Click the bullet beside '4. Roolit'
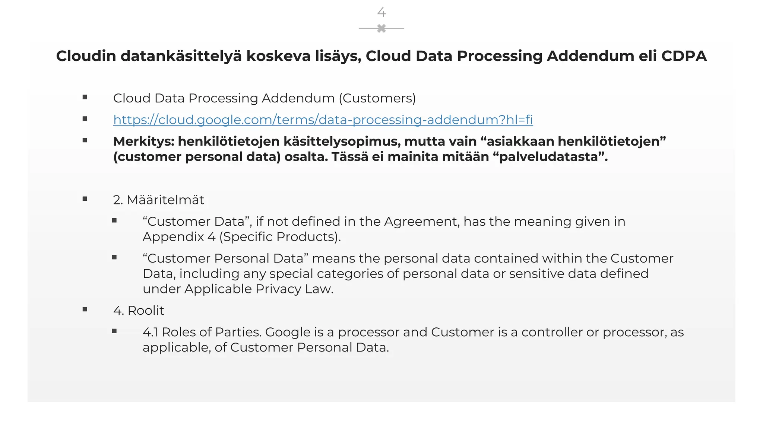The height and width of the screenshot is (429, 763). coord(85,309)
